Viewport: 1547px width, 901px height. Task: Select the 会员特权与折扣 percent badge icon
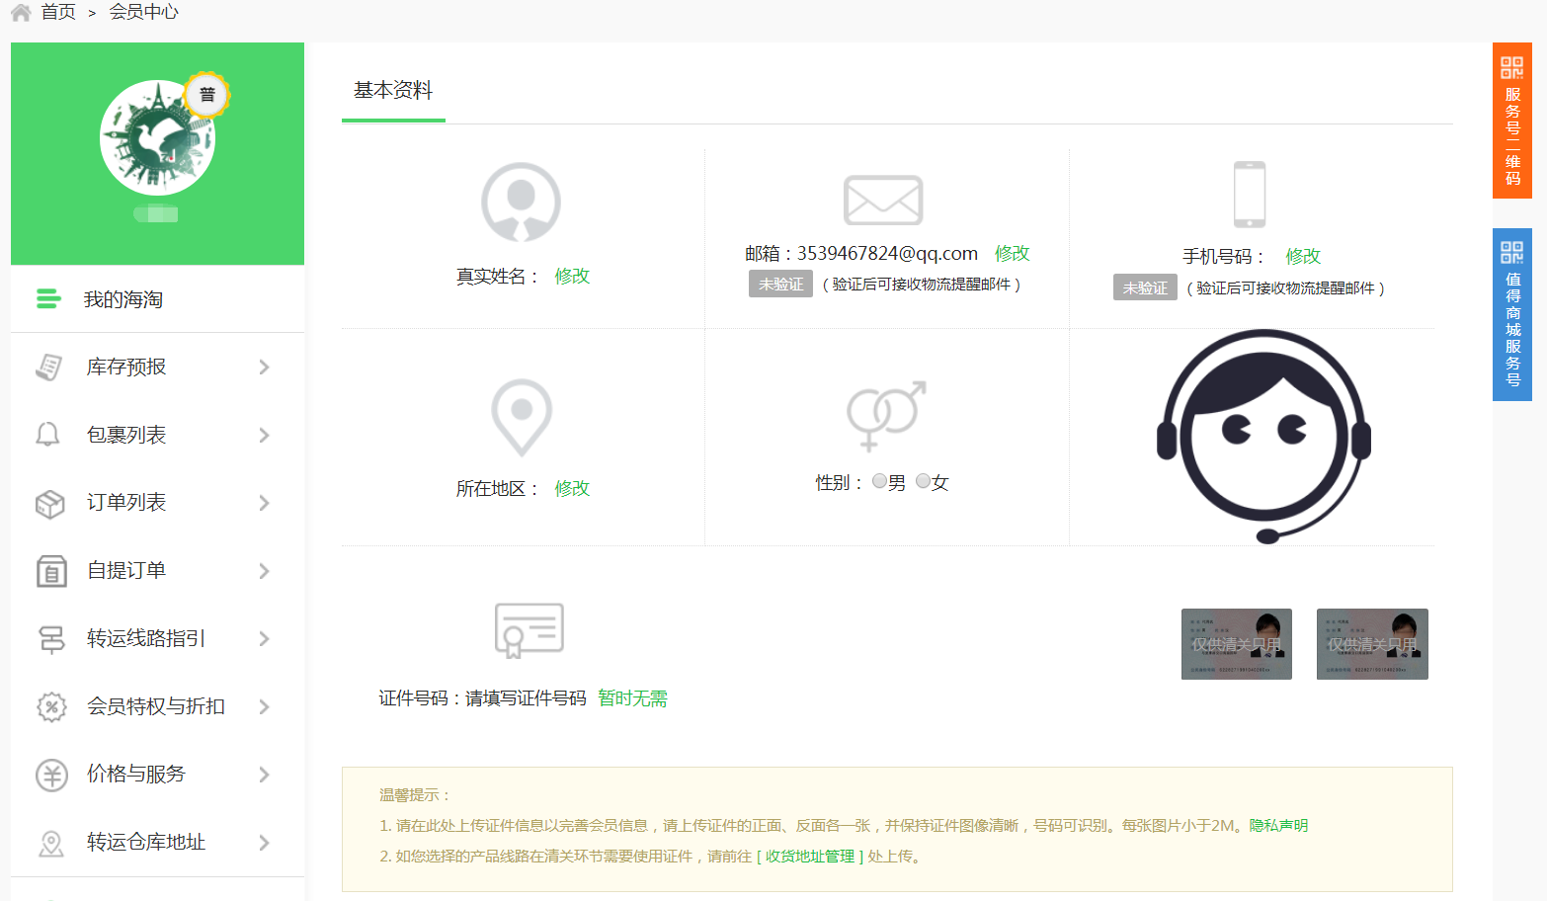(x=50, y=706)
